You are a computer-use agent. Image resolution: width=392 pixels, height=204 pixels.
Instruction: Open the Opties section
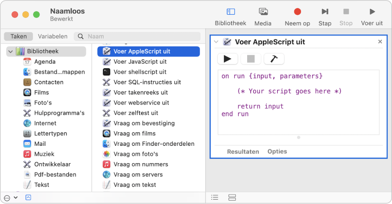pos(277,151)
